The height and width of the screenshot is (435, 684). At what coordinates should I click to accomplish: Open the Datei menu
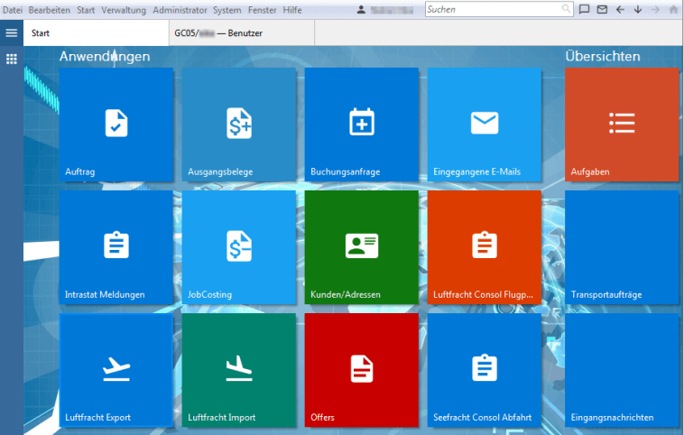[x=12, y=9]
